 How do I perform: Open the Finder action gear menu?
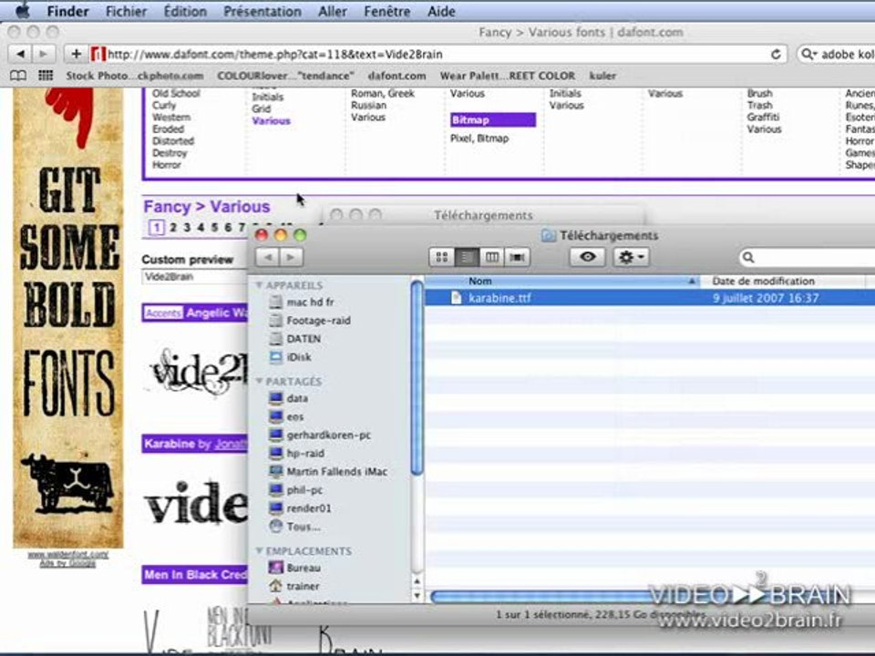(x=631, y=257)
